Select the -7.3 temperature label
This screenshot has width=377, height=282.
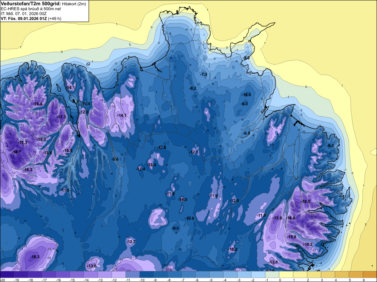tap(204, 75)
